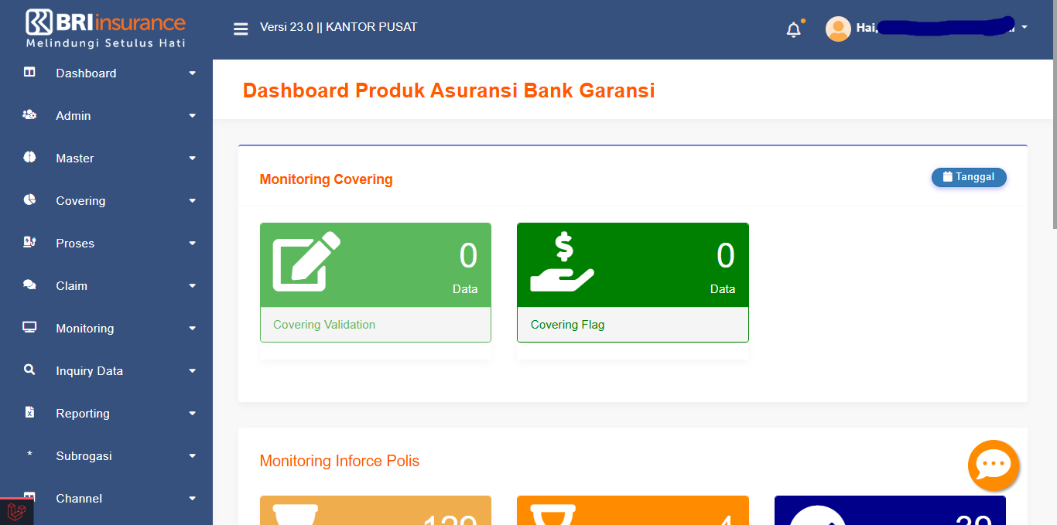
Task: Click the Tanggal date button
Action: tap(969, 177)
